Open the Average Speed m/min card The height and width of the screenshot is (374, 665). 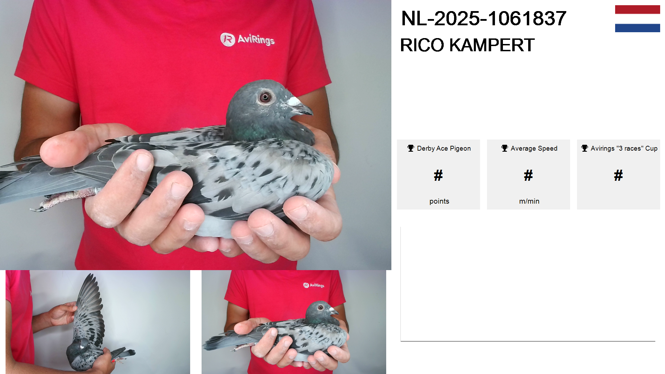[529, 175]
